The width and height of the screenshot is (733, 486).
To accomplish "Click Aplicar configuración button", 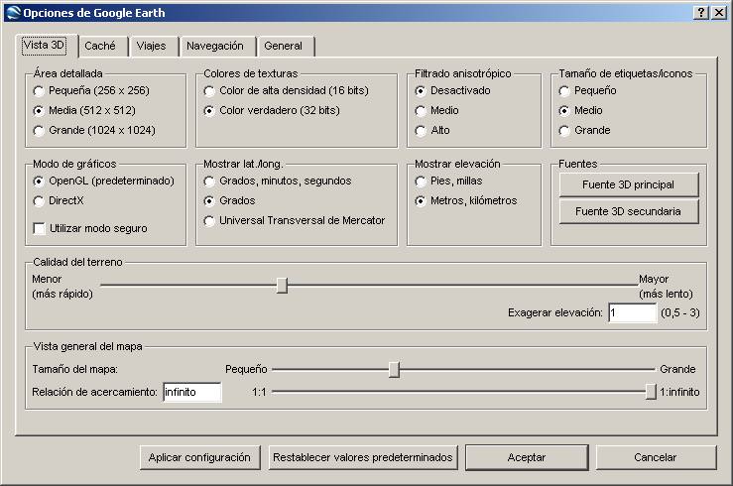I will 199,457.
